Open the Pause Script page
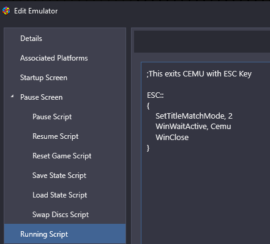Viewport: 270px width, 244px height. [x=52, y=117]
